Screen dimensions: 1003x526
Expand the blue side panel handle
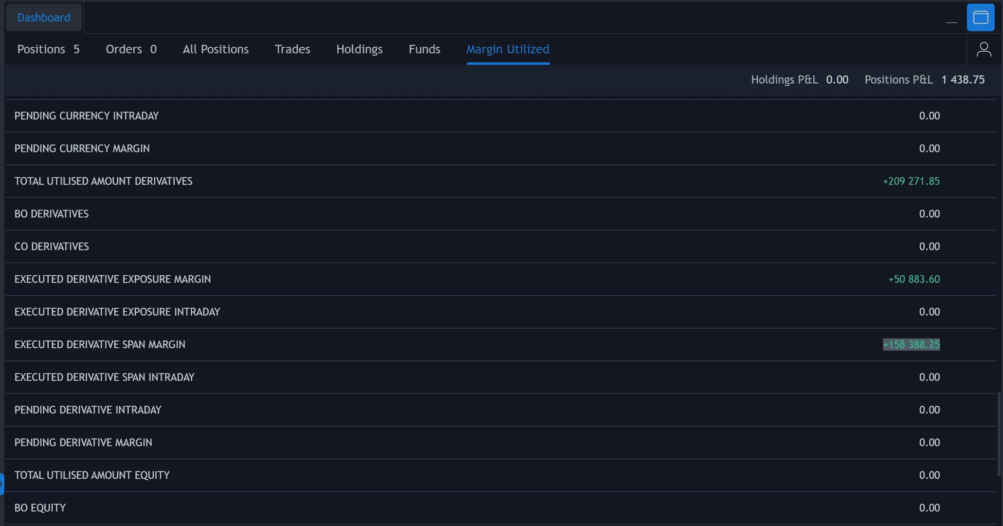click(x=2, y=484)
